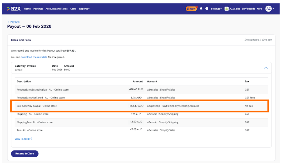Open the Reports dropdown
Image resolution: width=282 pixels, height=164 pixels.
[84, 9]
